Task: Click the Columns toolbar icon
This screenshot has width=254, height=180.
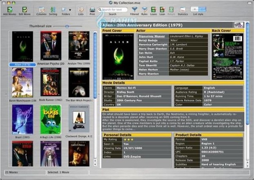Action: [41, 9]
